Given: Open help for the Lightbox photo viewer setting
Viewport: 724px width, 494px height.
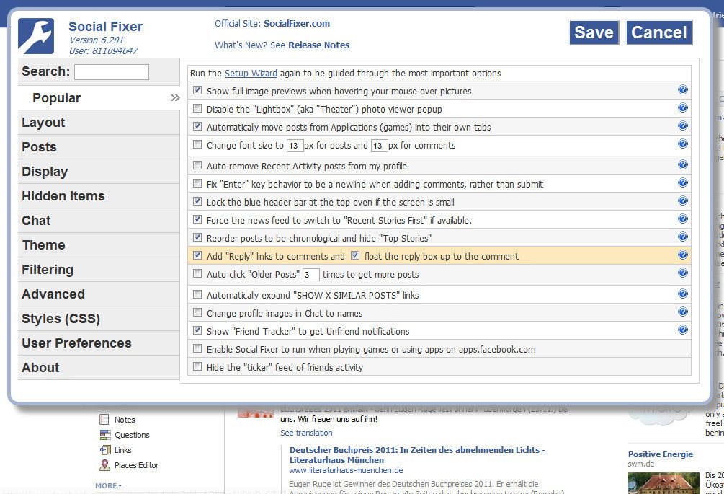Looking at the screenshot, I should pyautogui.click(x=681, y=107).
